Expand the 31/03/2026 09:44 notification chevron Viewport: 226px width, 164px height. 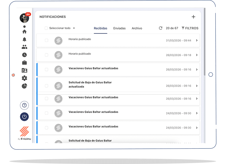point(197,40)
